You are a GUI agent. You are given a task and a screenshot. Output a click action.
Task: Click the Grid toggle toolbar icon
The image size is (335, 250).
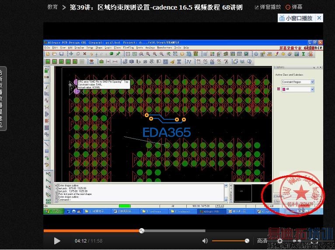tap(205, 54)
